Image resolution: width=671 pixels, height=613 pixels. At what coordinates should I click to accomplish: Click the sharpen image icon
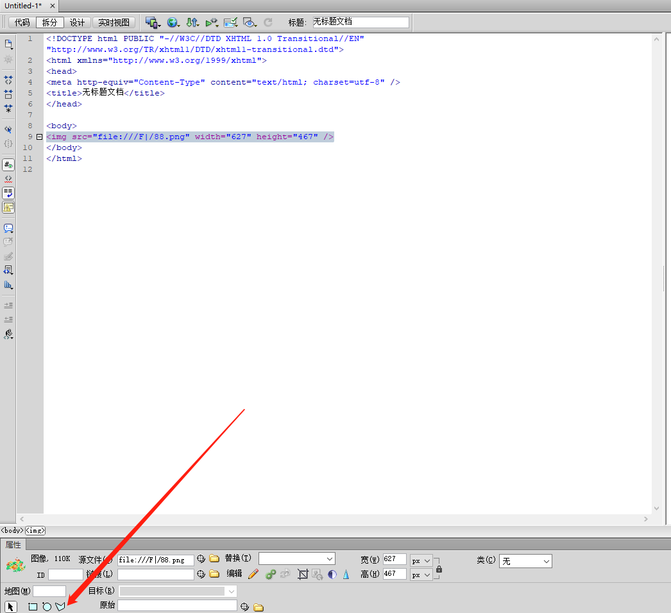click(x=345, y=574)
